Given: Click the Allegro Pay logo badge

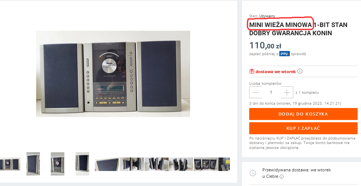Looking at the screenshot, I should coord(285,54).
